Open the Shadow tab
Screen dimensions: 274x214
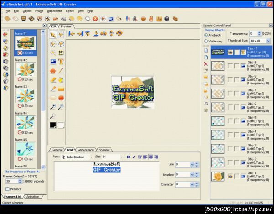click(104, 150)
